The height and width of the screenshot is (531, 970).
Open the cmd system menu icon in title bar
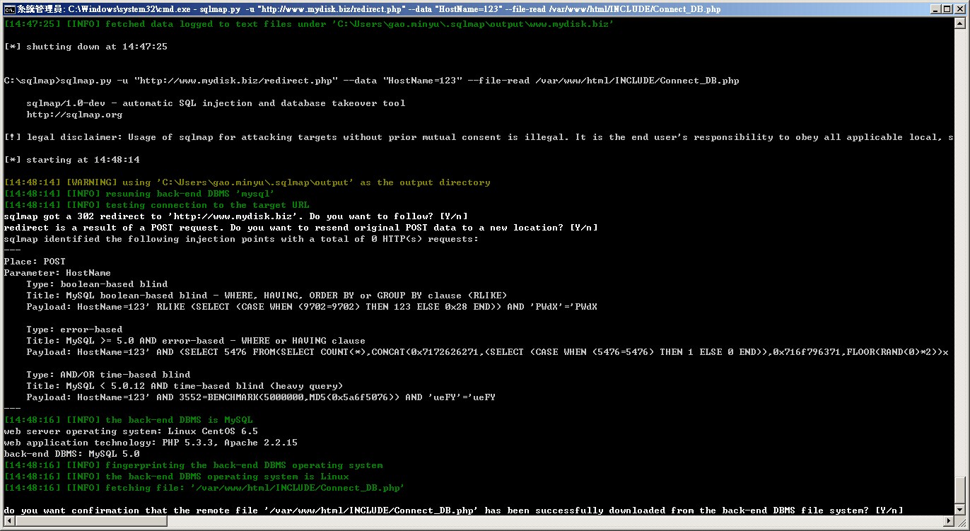(9, 9)
